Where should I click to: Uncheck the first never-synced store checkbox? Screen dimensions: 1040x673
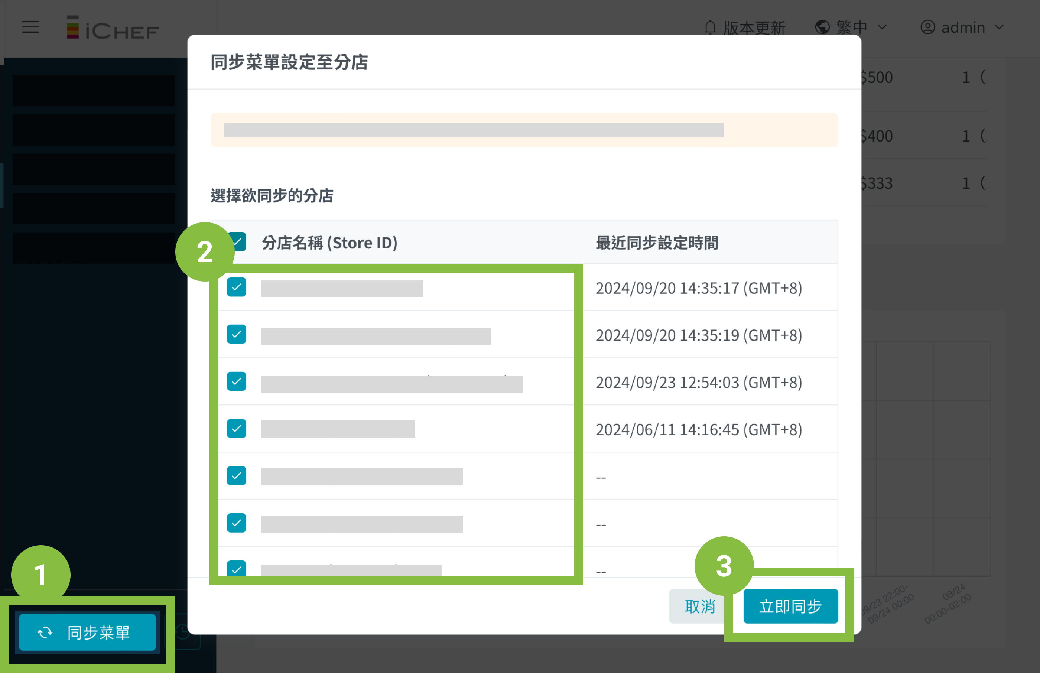click(236, 476)
